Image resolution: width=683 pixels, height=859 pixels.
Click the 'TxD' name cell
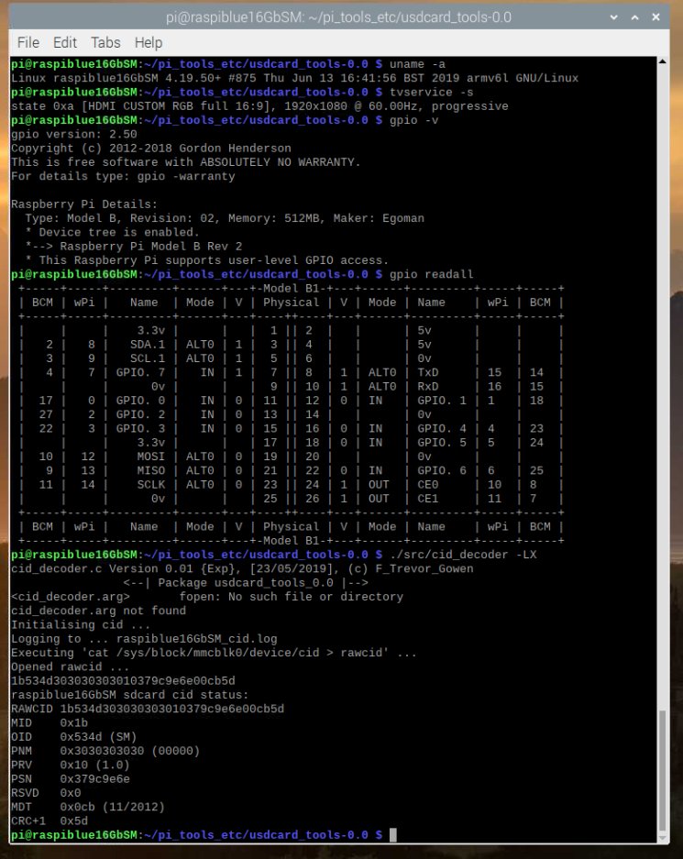tap(428, 372)
